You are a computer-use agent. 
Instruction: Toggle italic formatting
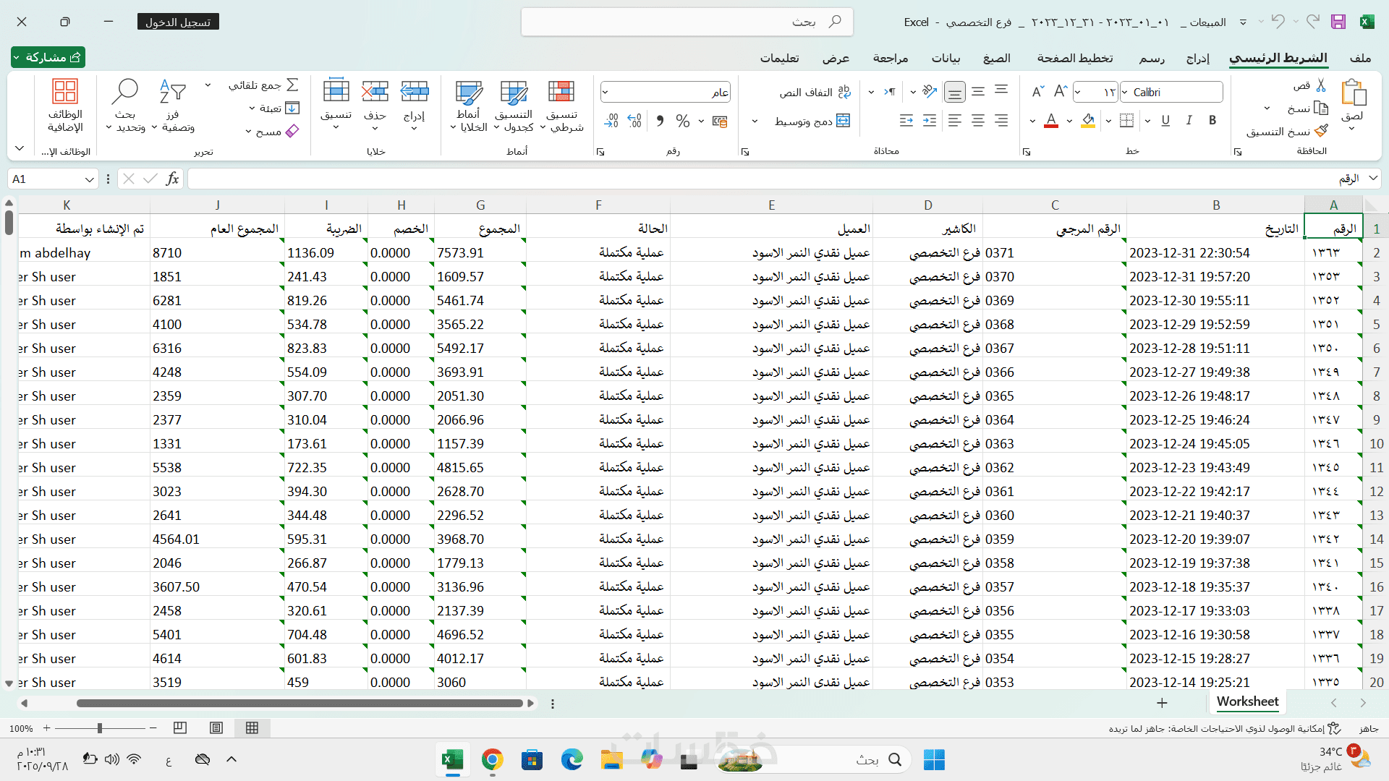[x=1189, y=121]
